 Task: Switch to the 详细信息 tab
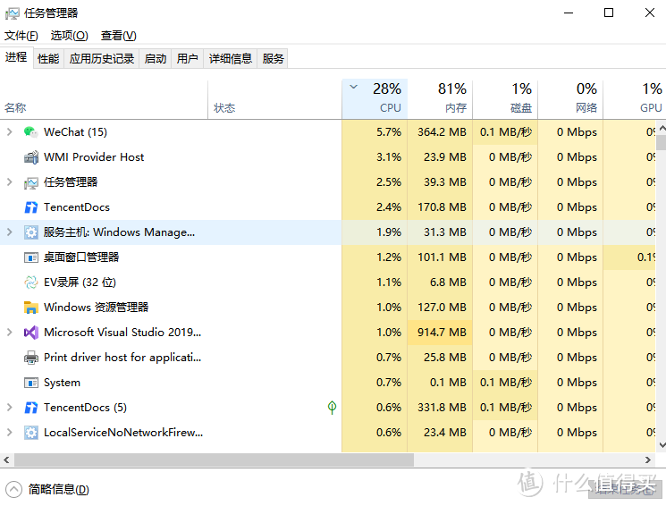[x=231, y=59]
